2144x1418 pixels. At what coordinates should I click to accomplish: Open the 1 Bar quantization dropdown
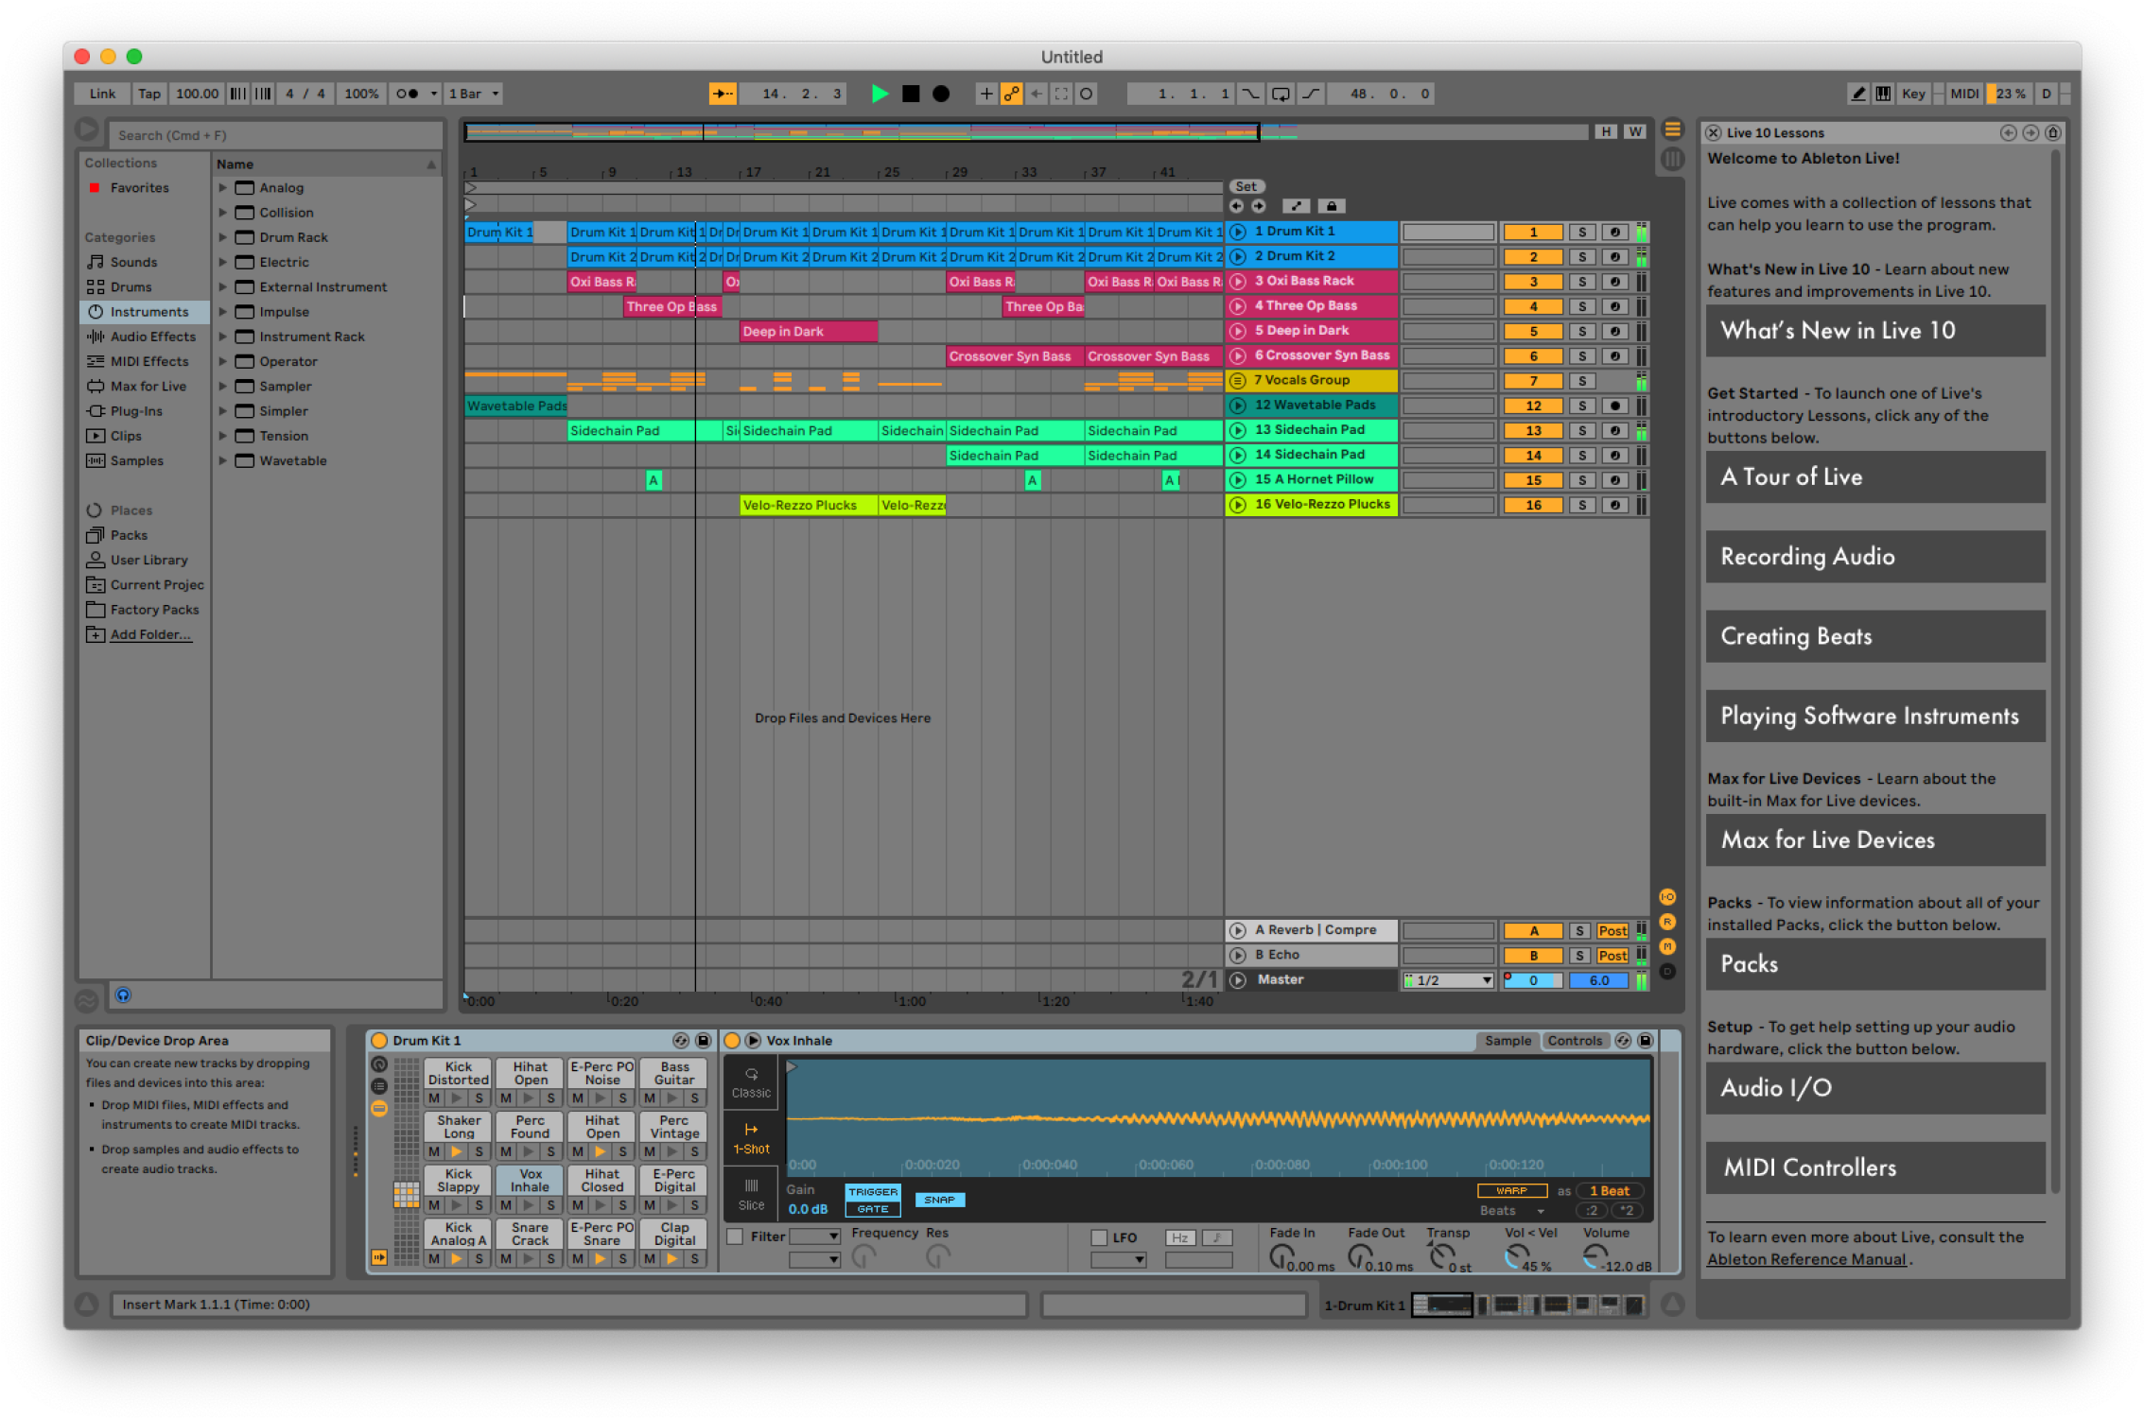(x=474, y=94)
